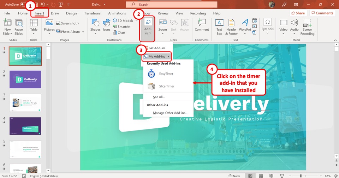Image resolution: width=339 pixels, height=178 pixels.
Task: Click the Share button
Action: point(298,13)
